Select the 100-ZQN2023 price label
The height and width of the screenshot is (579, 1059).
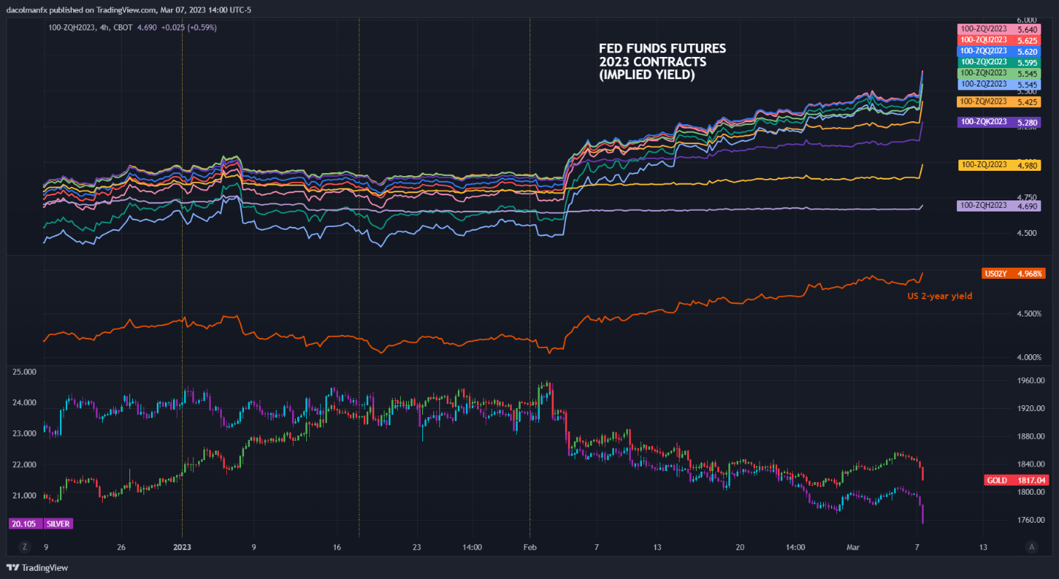(x=998, y=74)
